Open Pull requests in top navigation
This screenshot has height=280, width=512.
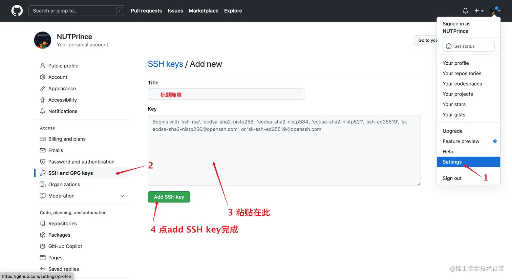(146, 11)
